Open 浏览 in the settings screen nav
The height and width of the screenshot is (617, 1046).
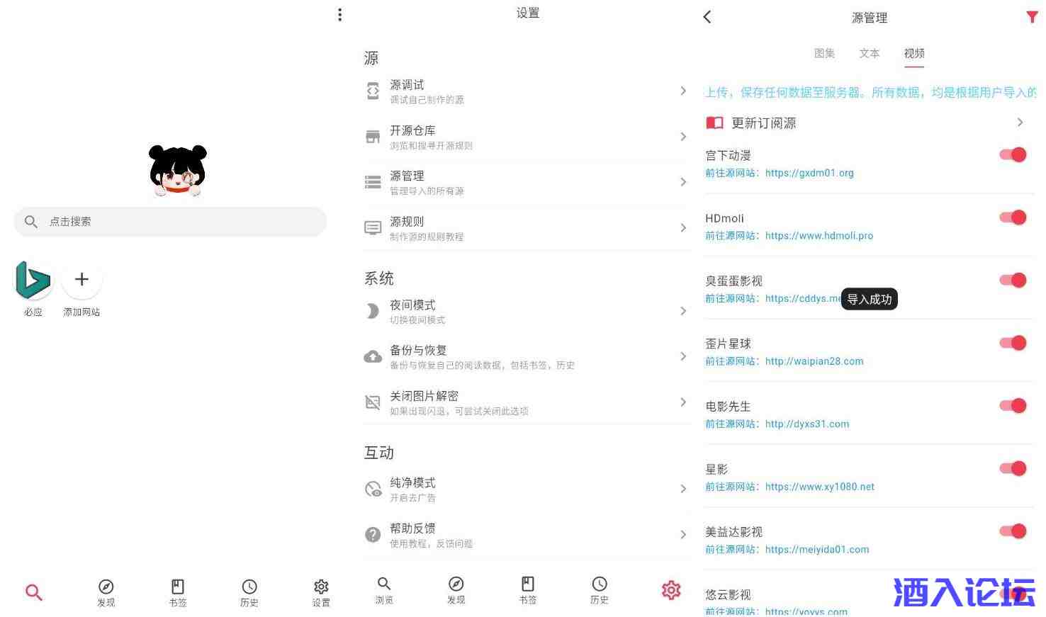[384, 589]
